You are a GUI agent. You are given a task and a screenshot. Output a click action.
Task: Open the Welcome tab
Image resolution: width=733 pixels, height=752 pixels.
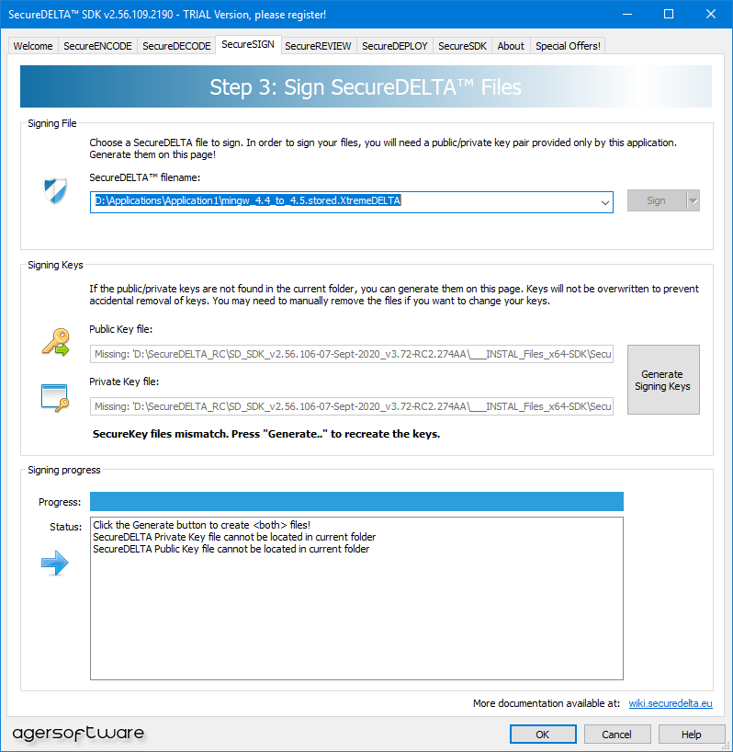33,46
